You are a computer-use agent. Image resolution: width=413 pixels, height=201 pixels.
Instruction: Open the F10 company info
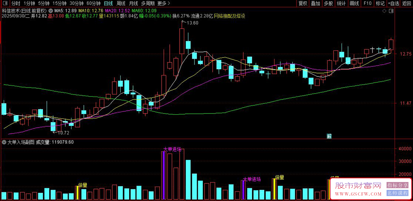[368, 3]
